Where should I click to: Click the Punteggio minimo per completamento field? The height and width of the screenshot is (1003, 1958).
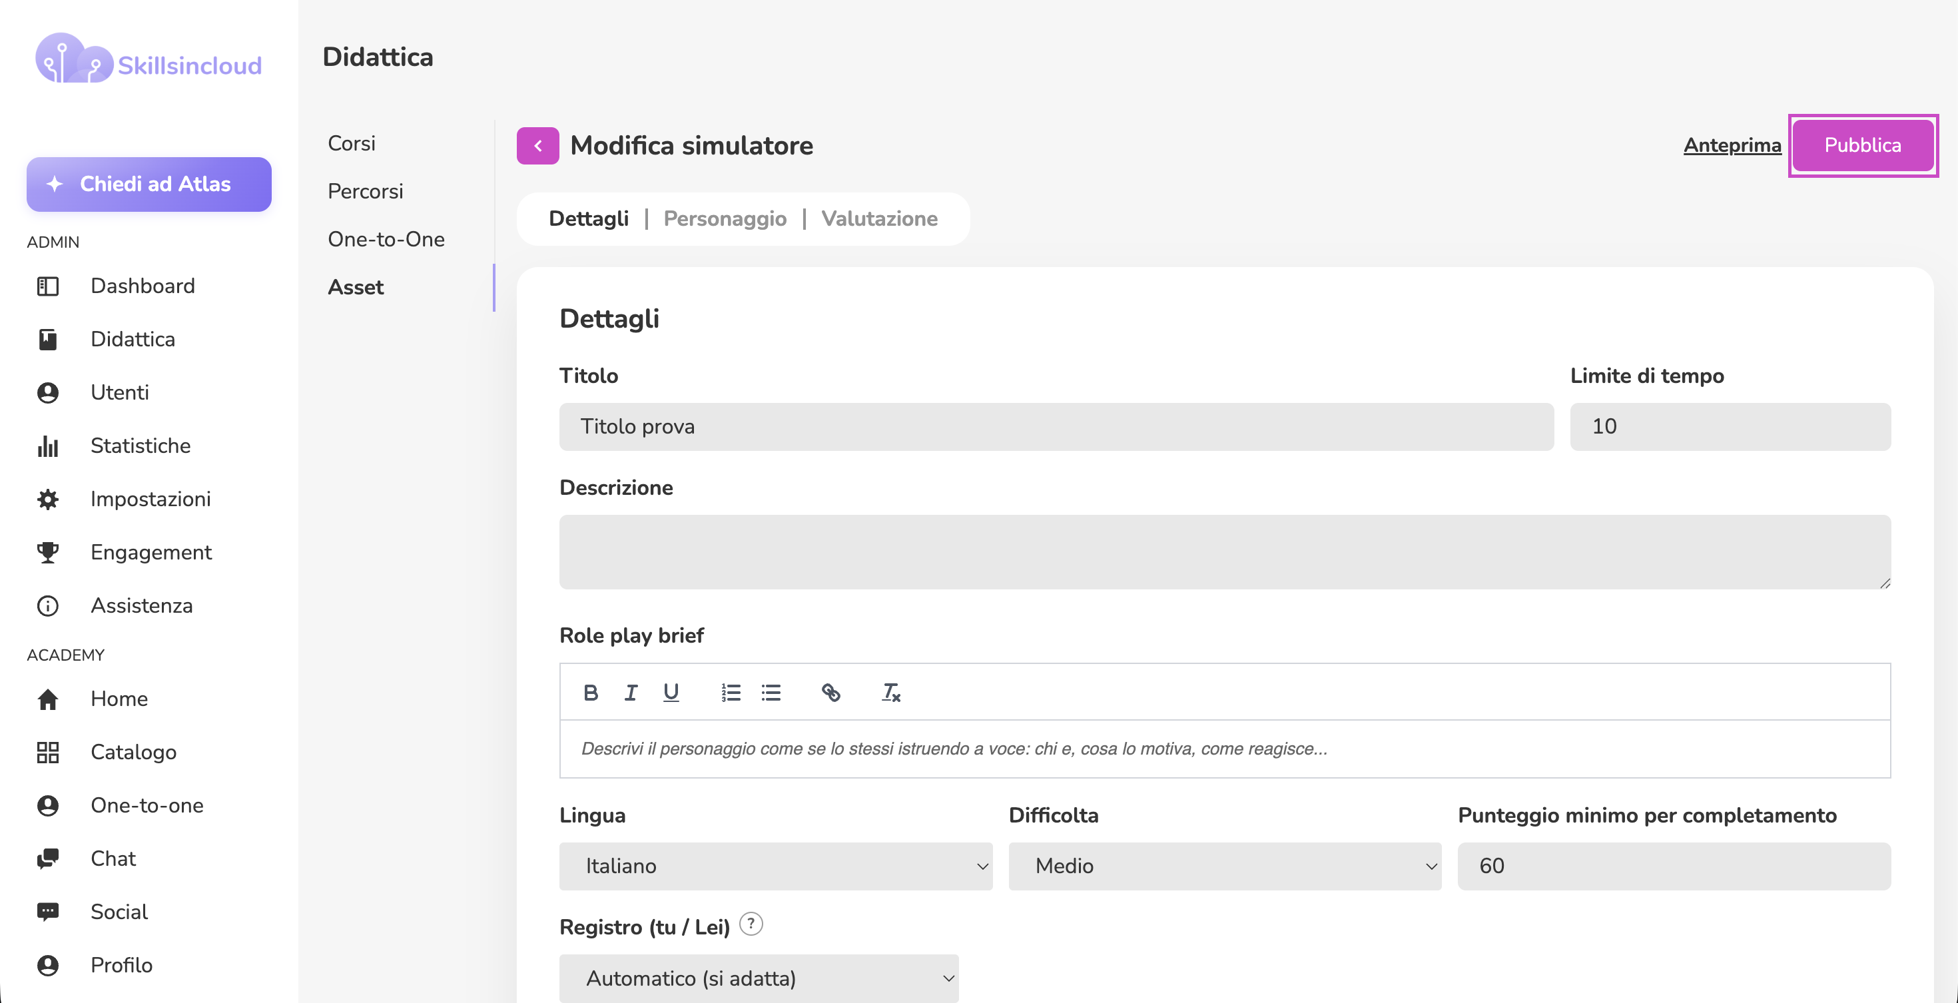click(x=1674, y=866)
